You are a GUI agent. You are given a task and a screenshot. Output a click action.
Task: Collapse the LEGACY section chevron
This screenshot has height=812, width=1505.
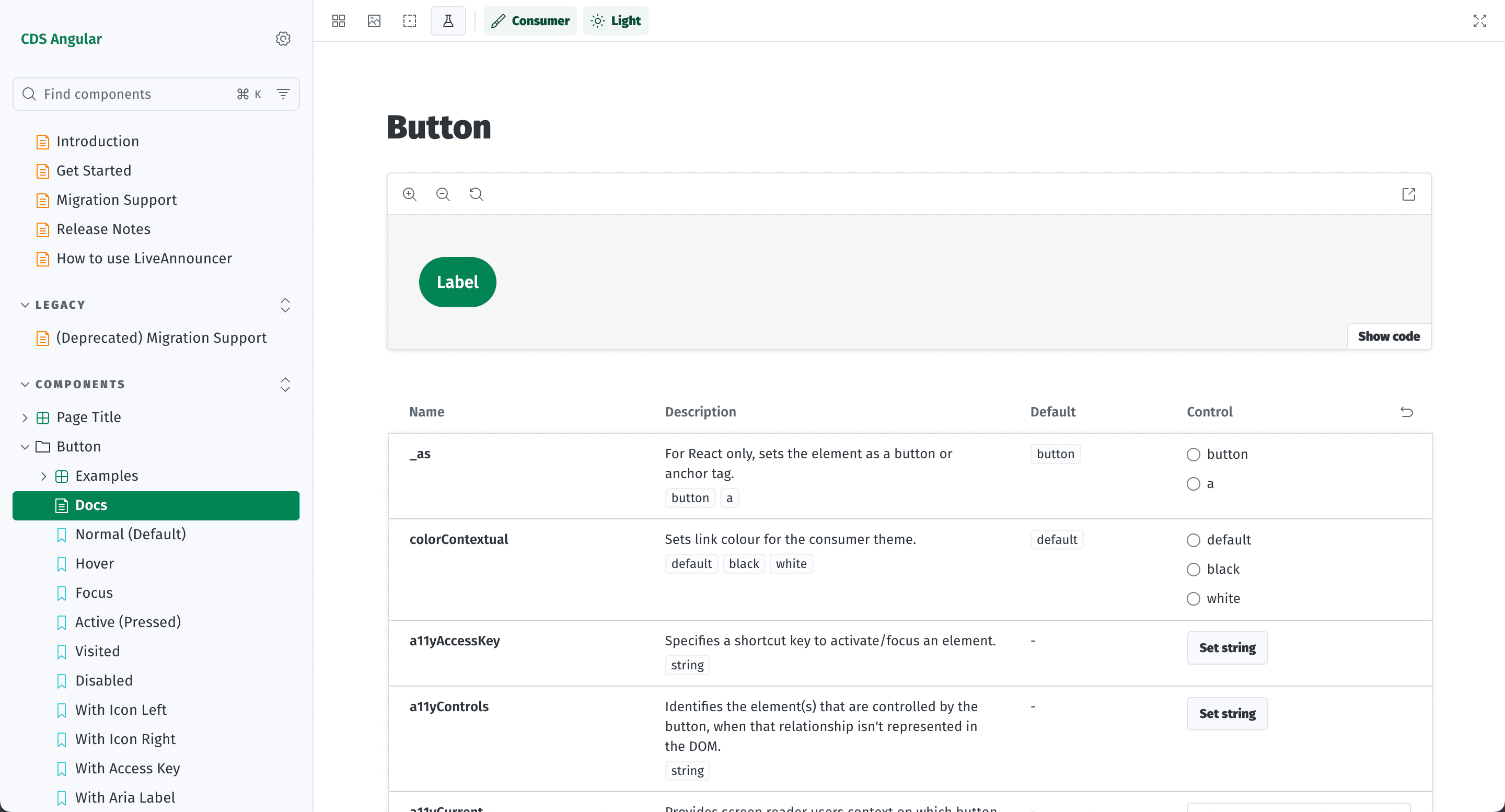25,305
